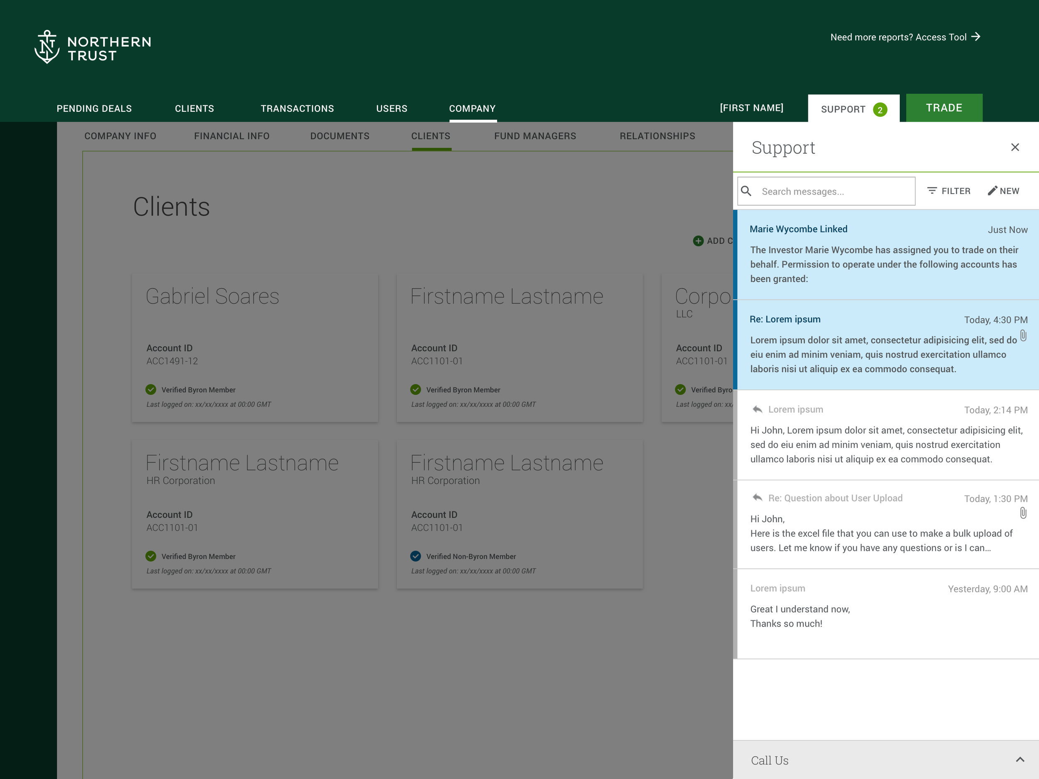1039x779 pixels.
Task: Select the Clients sub-tab
Action: point(431,136)
